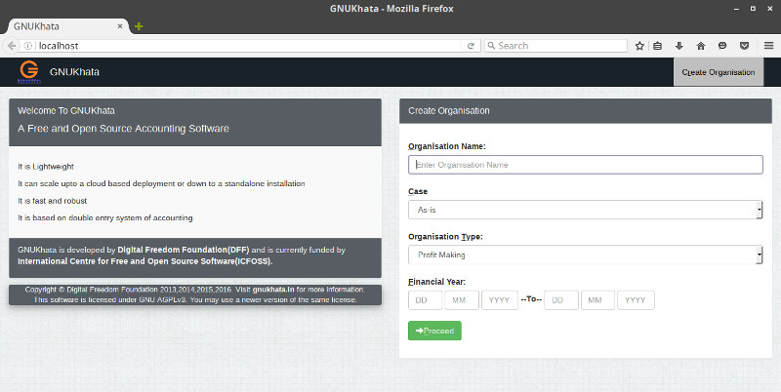Click the Organisation Type label
The image size is (781, 392).
tap(445, 237)
